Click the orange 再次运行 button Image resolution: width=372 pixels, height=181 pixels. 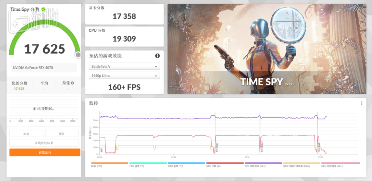click(x=45, y=152)
